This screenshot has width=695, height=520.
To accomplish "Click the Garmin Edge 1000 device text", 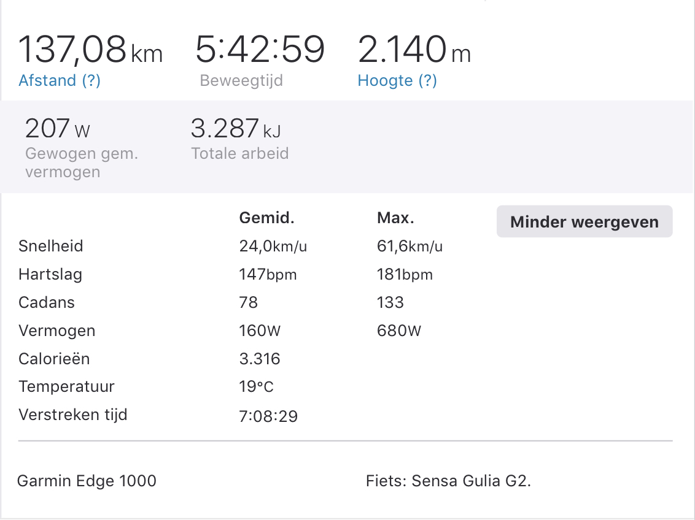I will click(87, 481).
